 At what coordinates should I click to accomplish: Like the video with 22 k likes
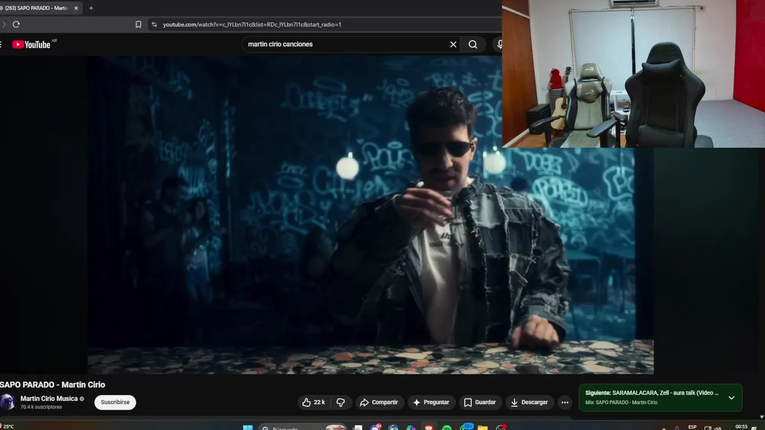(314, 403)
